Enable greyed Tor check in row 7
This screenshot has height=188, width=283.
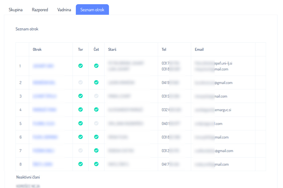(80, 150)
